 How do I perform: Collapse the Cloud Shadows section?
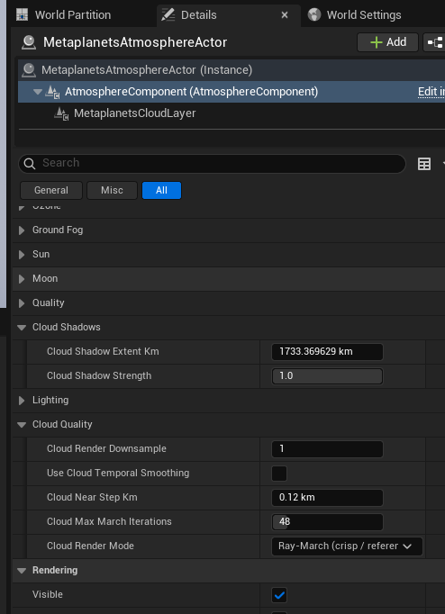22,328
